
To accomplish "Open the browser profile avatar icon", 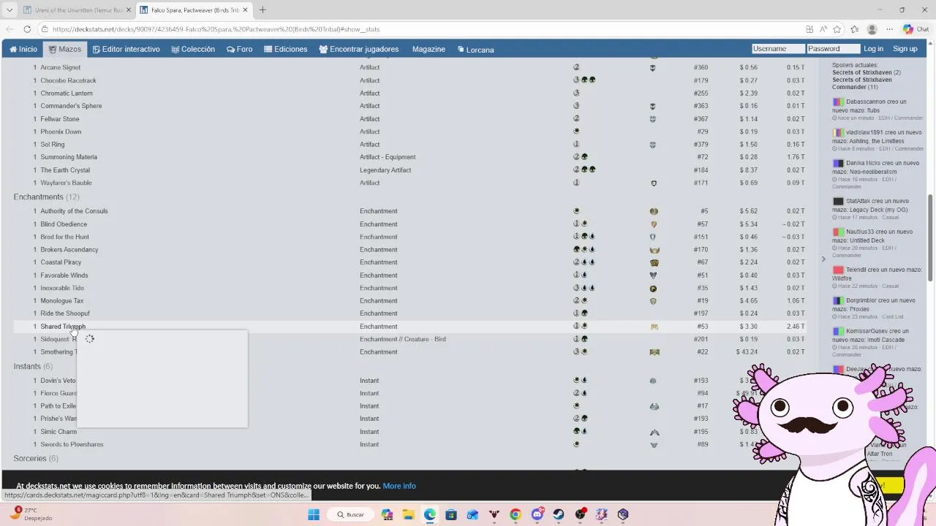I will click(872, 29).
